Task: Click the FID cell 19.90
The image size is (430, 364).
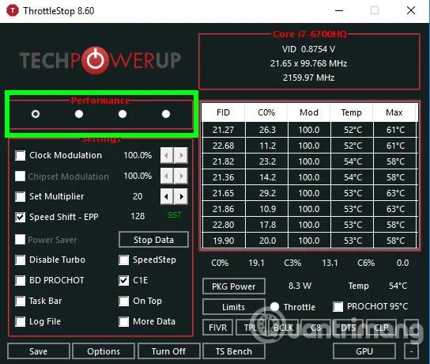Action: click(x=223, y=241)
